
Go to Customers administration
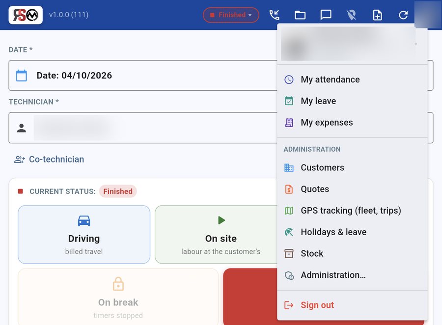[x=352, y=167]
